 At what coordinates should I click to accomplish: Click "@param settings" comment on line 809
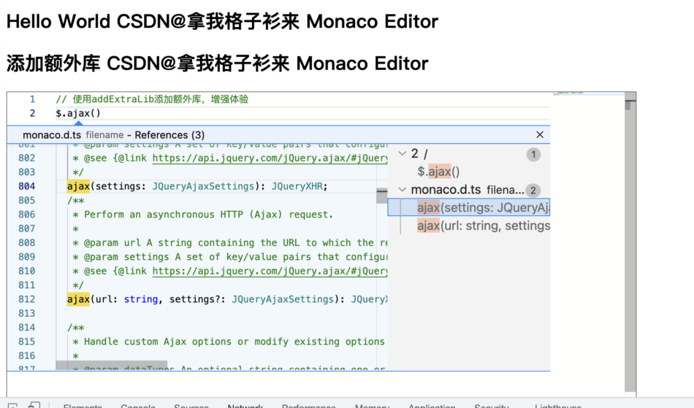coord(230,257)
